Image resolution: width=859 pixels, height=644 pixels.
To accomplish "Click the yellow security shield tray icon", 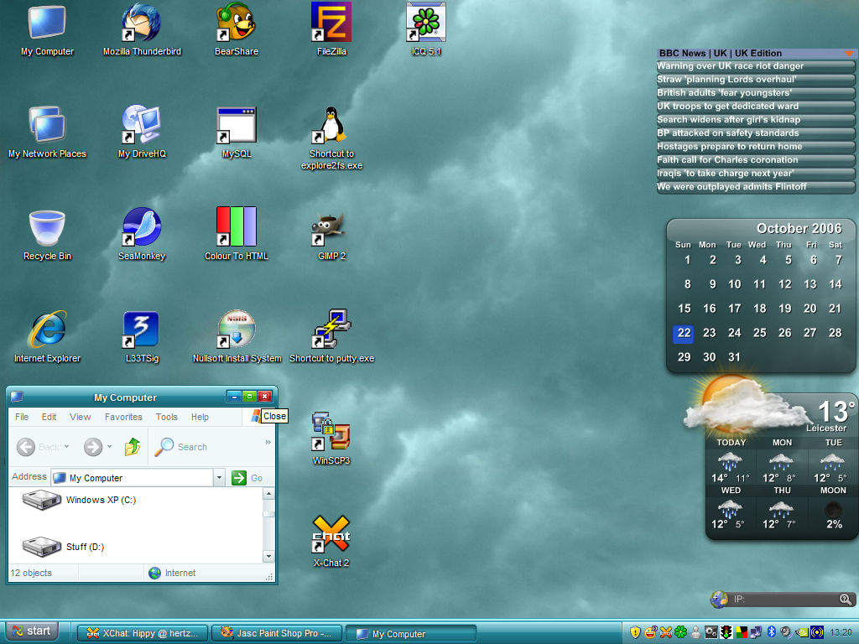I will click(635, 632).
